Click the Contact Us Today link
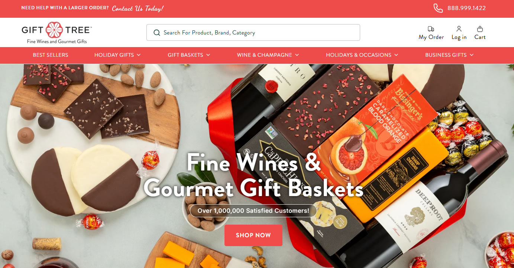 coord(138,8)
